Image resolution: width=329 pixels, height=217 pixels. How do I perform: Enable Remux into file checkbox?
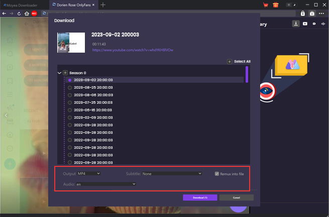point(217,174)
